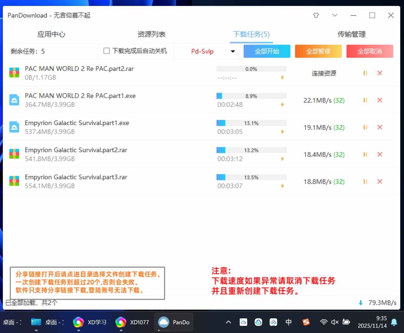This screenshot has height=333, width=404.
Task: Click lightning boost icon for Empyrion part2.rar
Action: 282,159
